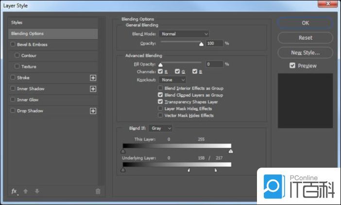
Task: Delete effect with the trash icon
Action: 98,191
